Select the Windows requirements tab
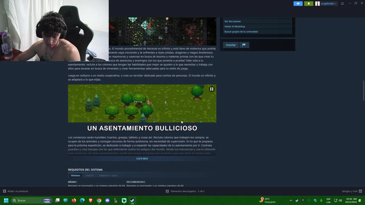 click(76, 175)
